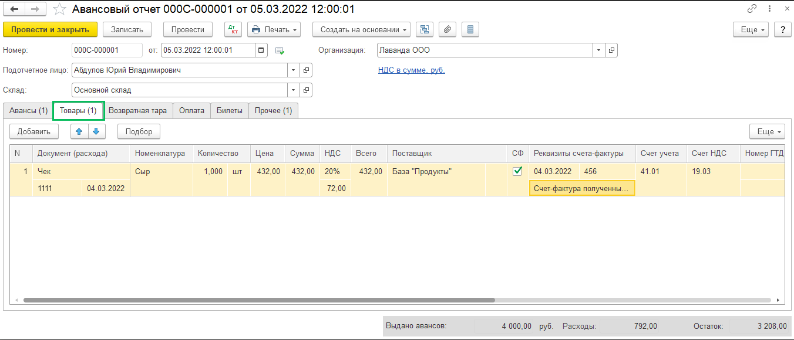Click the calendar icon next to date

[262, 50]
